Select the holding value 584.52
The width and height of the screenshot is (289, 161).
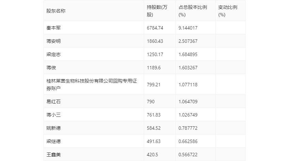pos(154,128)
